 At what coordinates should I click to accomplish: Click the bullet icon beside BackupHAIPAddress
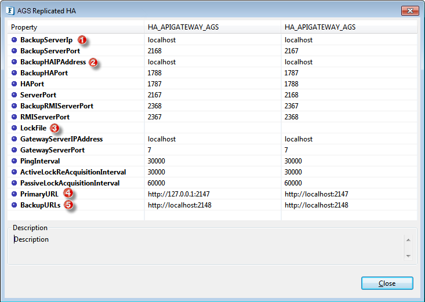pyautogui.click(x=14, y=62)
